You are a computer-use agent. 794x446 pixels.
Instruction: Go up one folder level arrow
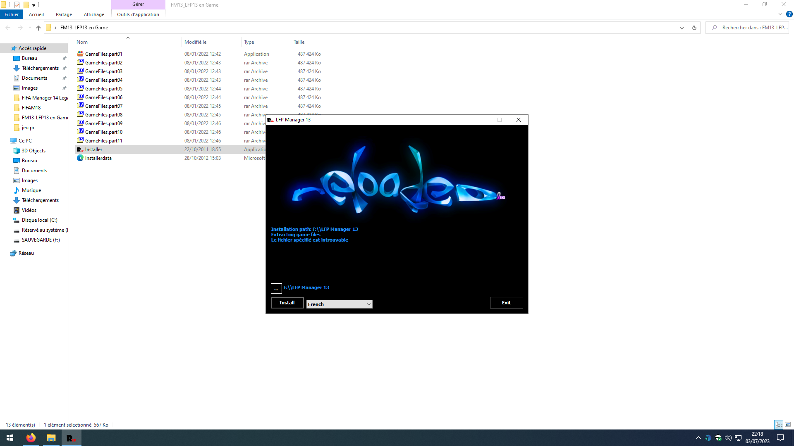(38, 28)
